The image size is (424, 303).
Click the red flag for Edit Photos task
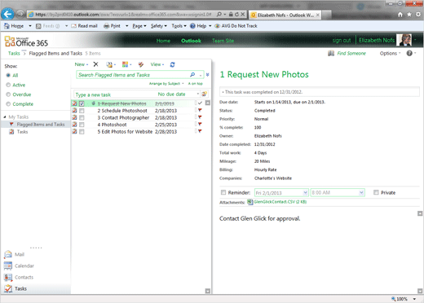[200, 131]
